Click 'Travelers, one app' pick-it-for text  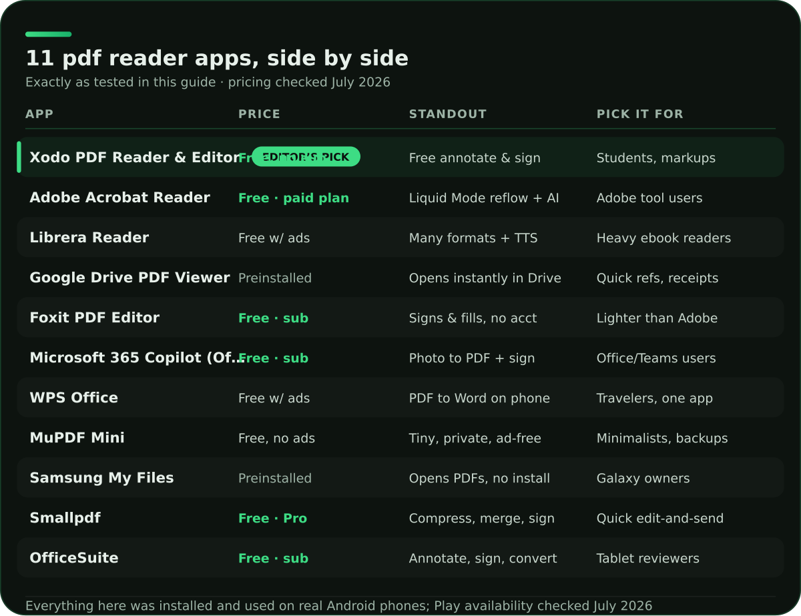click(655, 398)
